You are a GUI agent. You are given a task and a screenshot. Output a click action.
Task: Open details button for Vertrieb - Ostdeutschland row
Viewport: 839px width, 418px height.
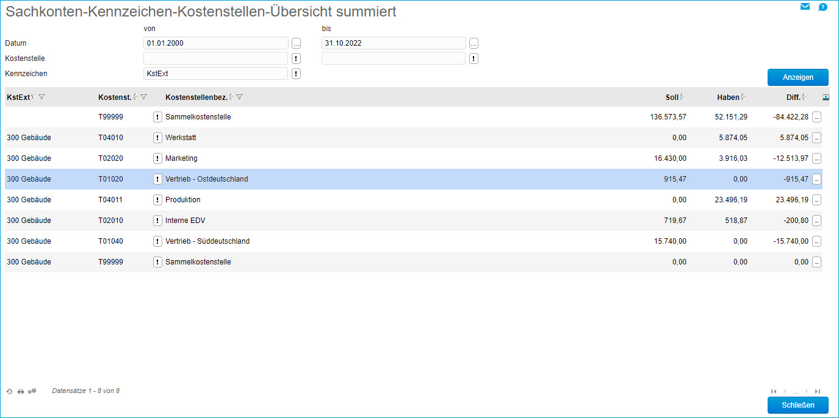(x=816, y=179)
